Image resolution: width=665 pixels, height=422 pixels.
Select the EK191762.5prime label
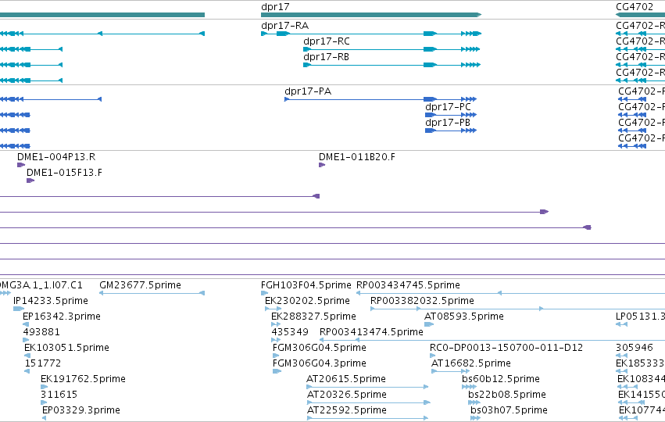tap(83, 379)
